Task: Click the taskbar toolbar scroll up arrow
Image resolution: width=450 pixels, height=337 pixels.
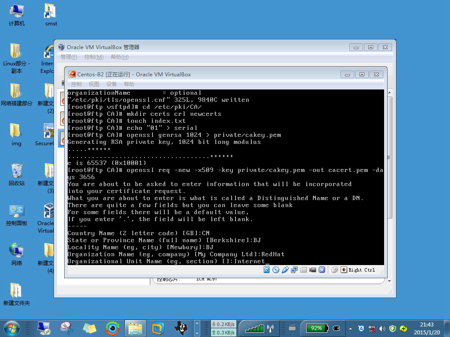Action: (x=197, y=324)
